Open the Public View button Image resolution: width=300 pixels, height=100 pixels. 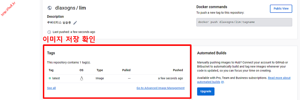coord(281,8)
